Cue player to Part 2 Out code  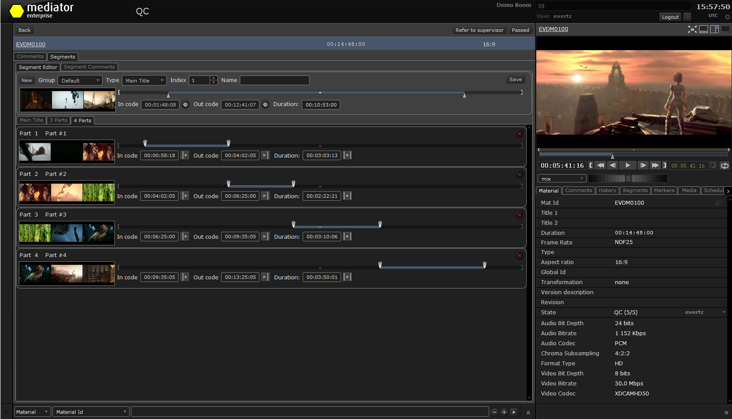pos(265,196)
